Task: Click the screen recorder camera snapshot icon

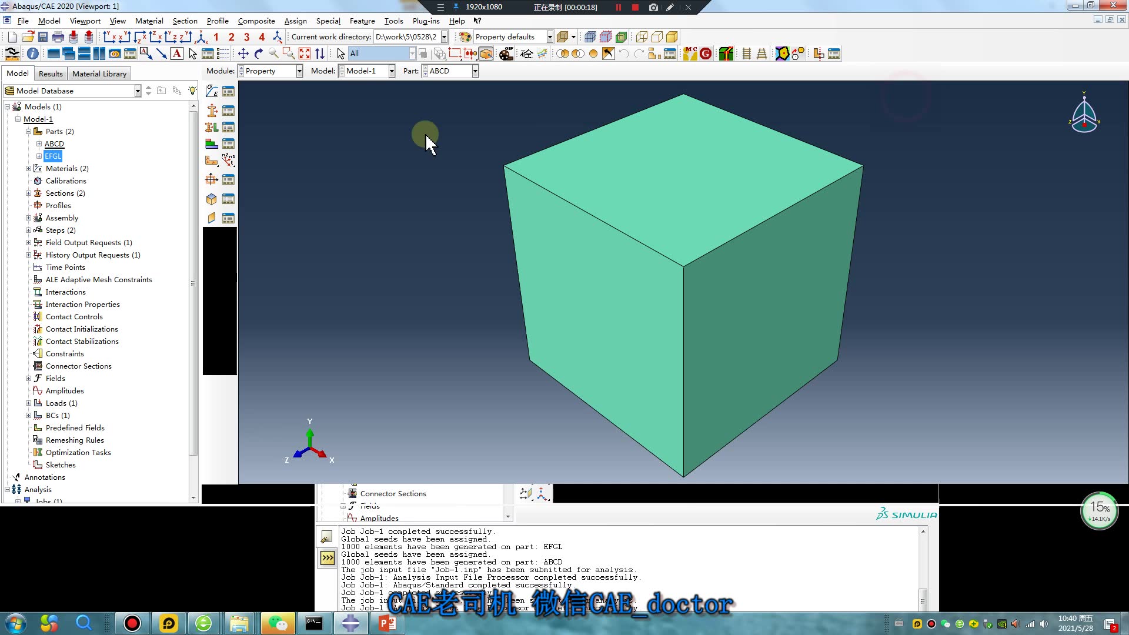Action: point(653,7)
